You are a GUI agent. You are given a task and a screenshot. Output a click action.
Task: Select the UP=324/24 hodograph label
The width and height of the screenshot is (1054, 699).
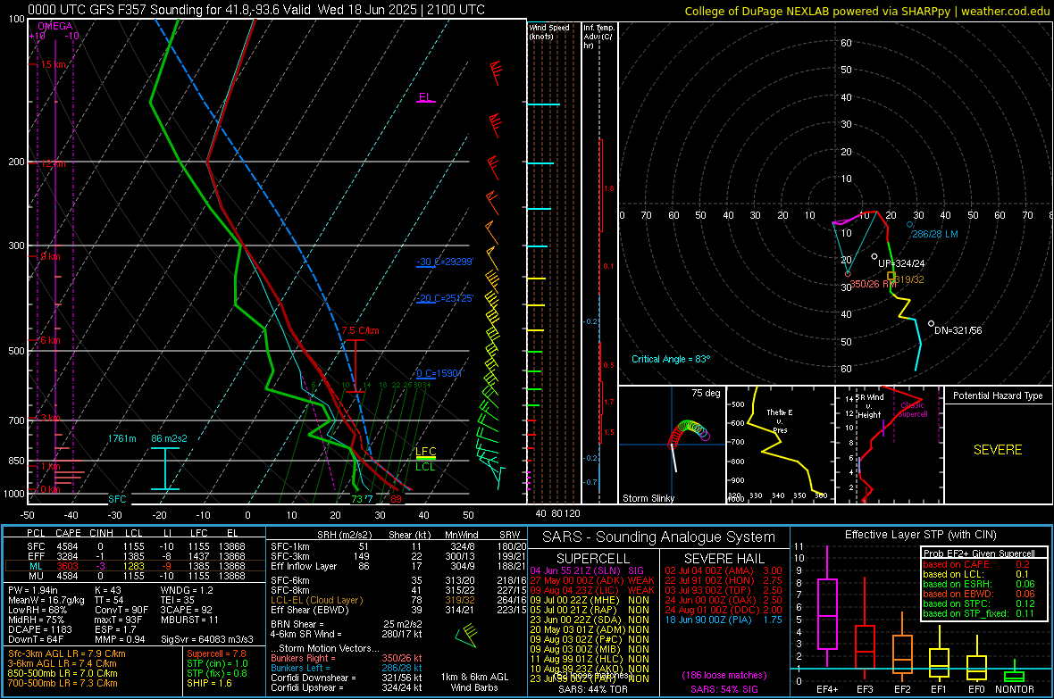pos(901,263)
